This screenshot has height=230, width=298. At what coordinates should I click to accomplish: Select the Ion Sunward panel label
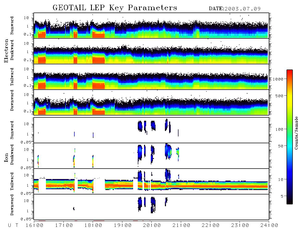click(x=12, y=130)
